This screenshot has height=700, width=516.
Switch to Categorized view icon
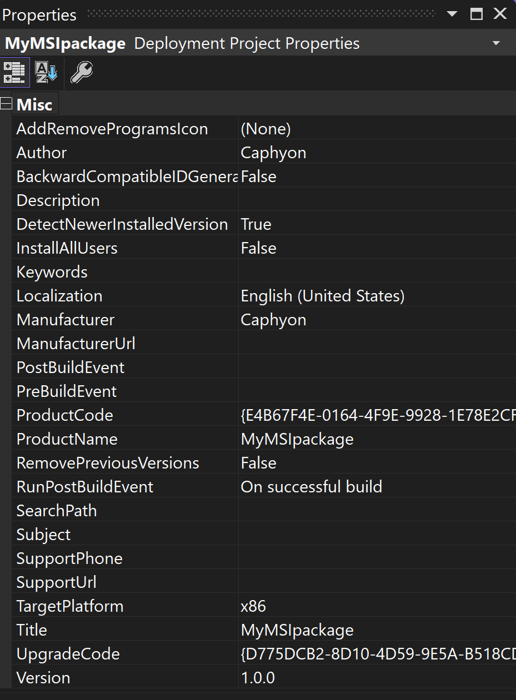(x=14, y=73)
